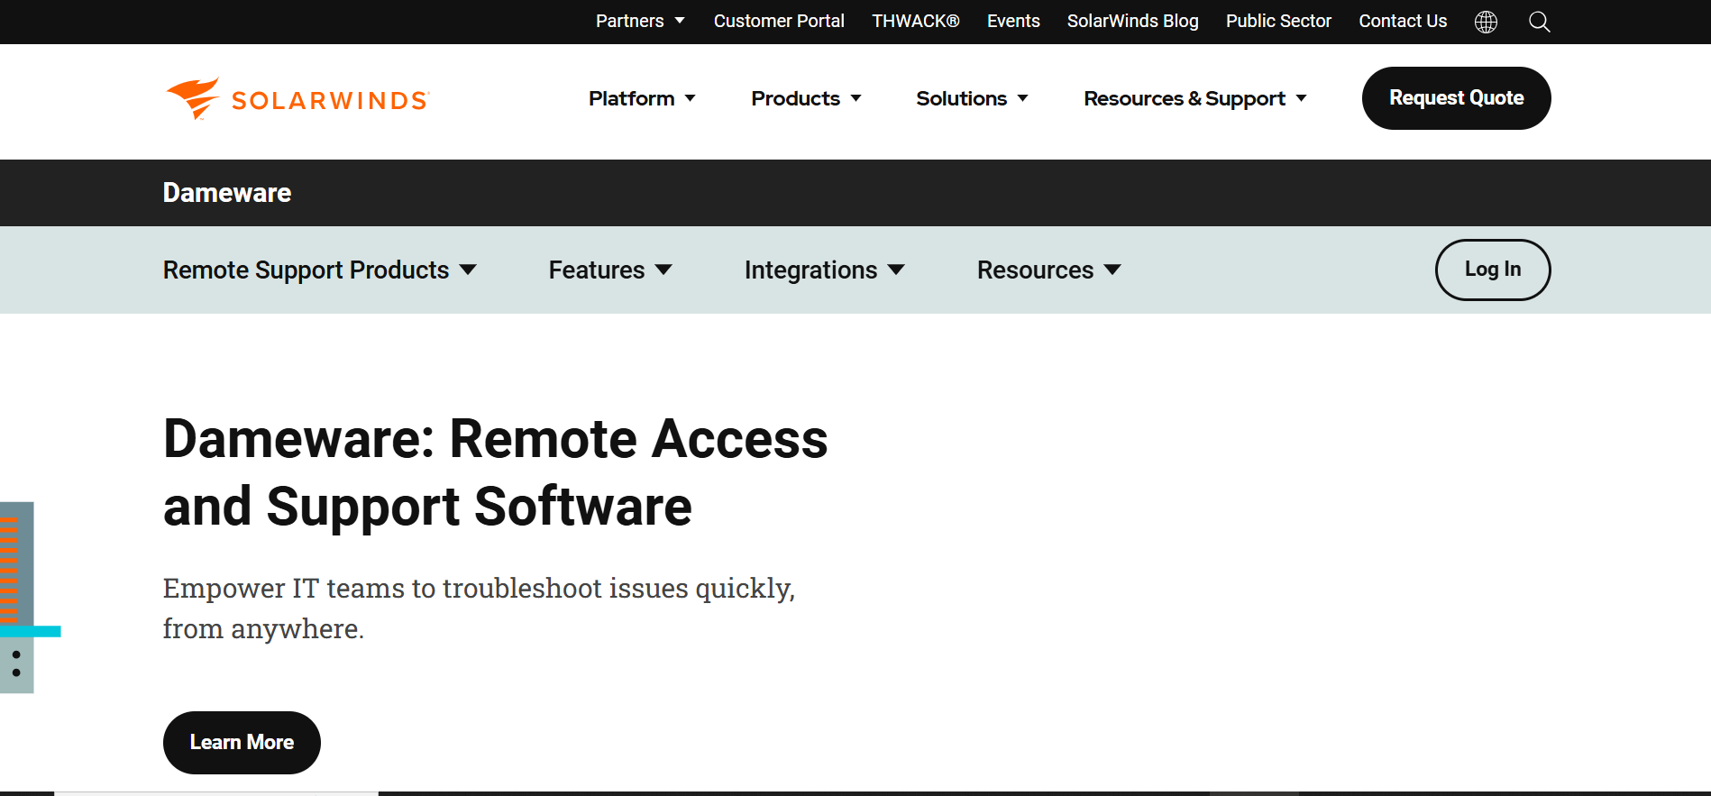Click the Dameware product title

(x=227, y=193)
